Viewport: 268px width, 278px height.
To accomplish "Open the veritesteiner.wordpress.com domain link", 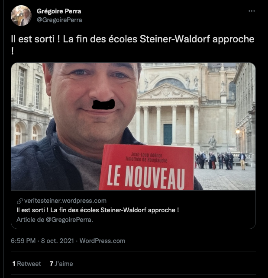I will pyautogui.click(x=65, y=201).
